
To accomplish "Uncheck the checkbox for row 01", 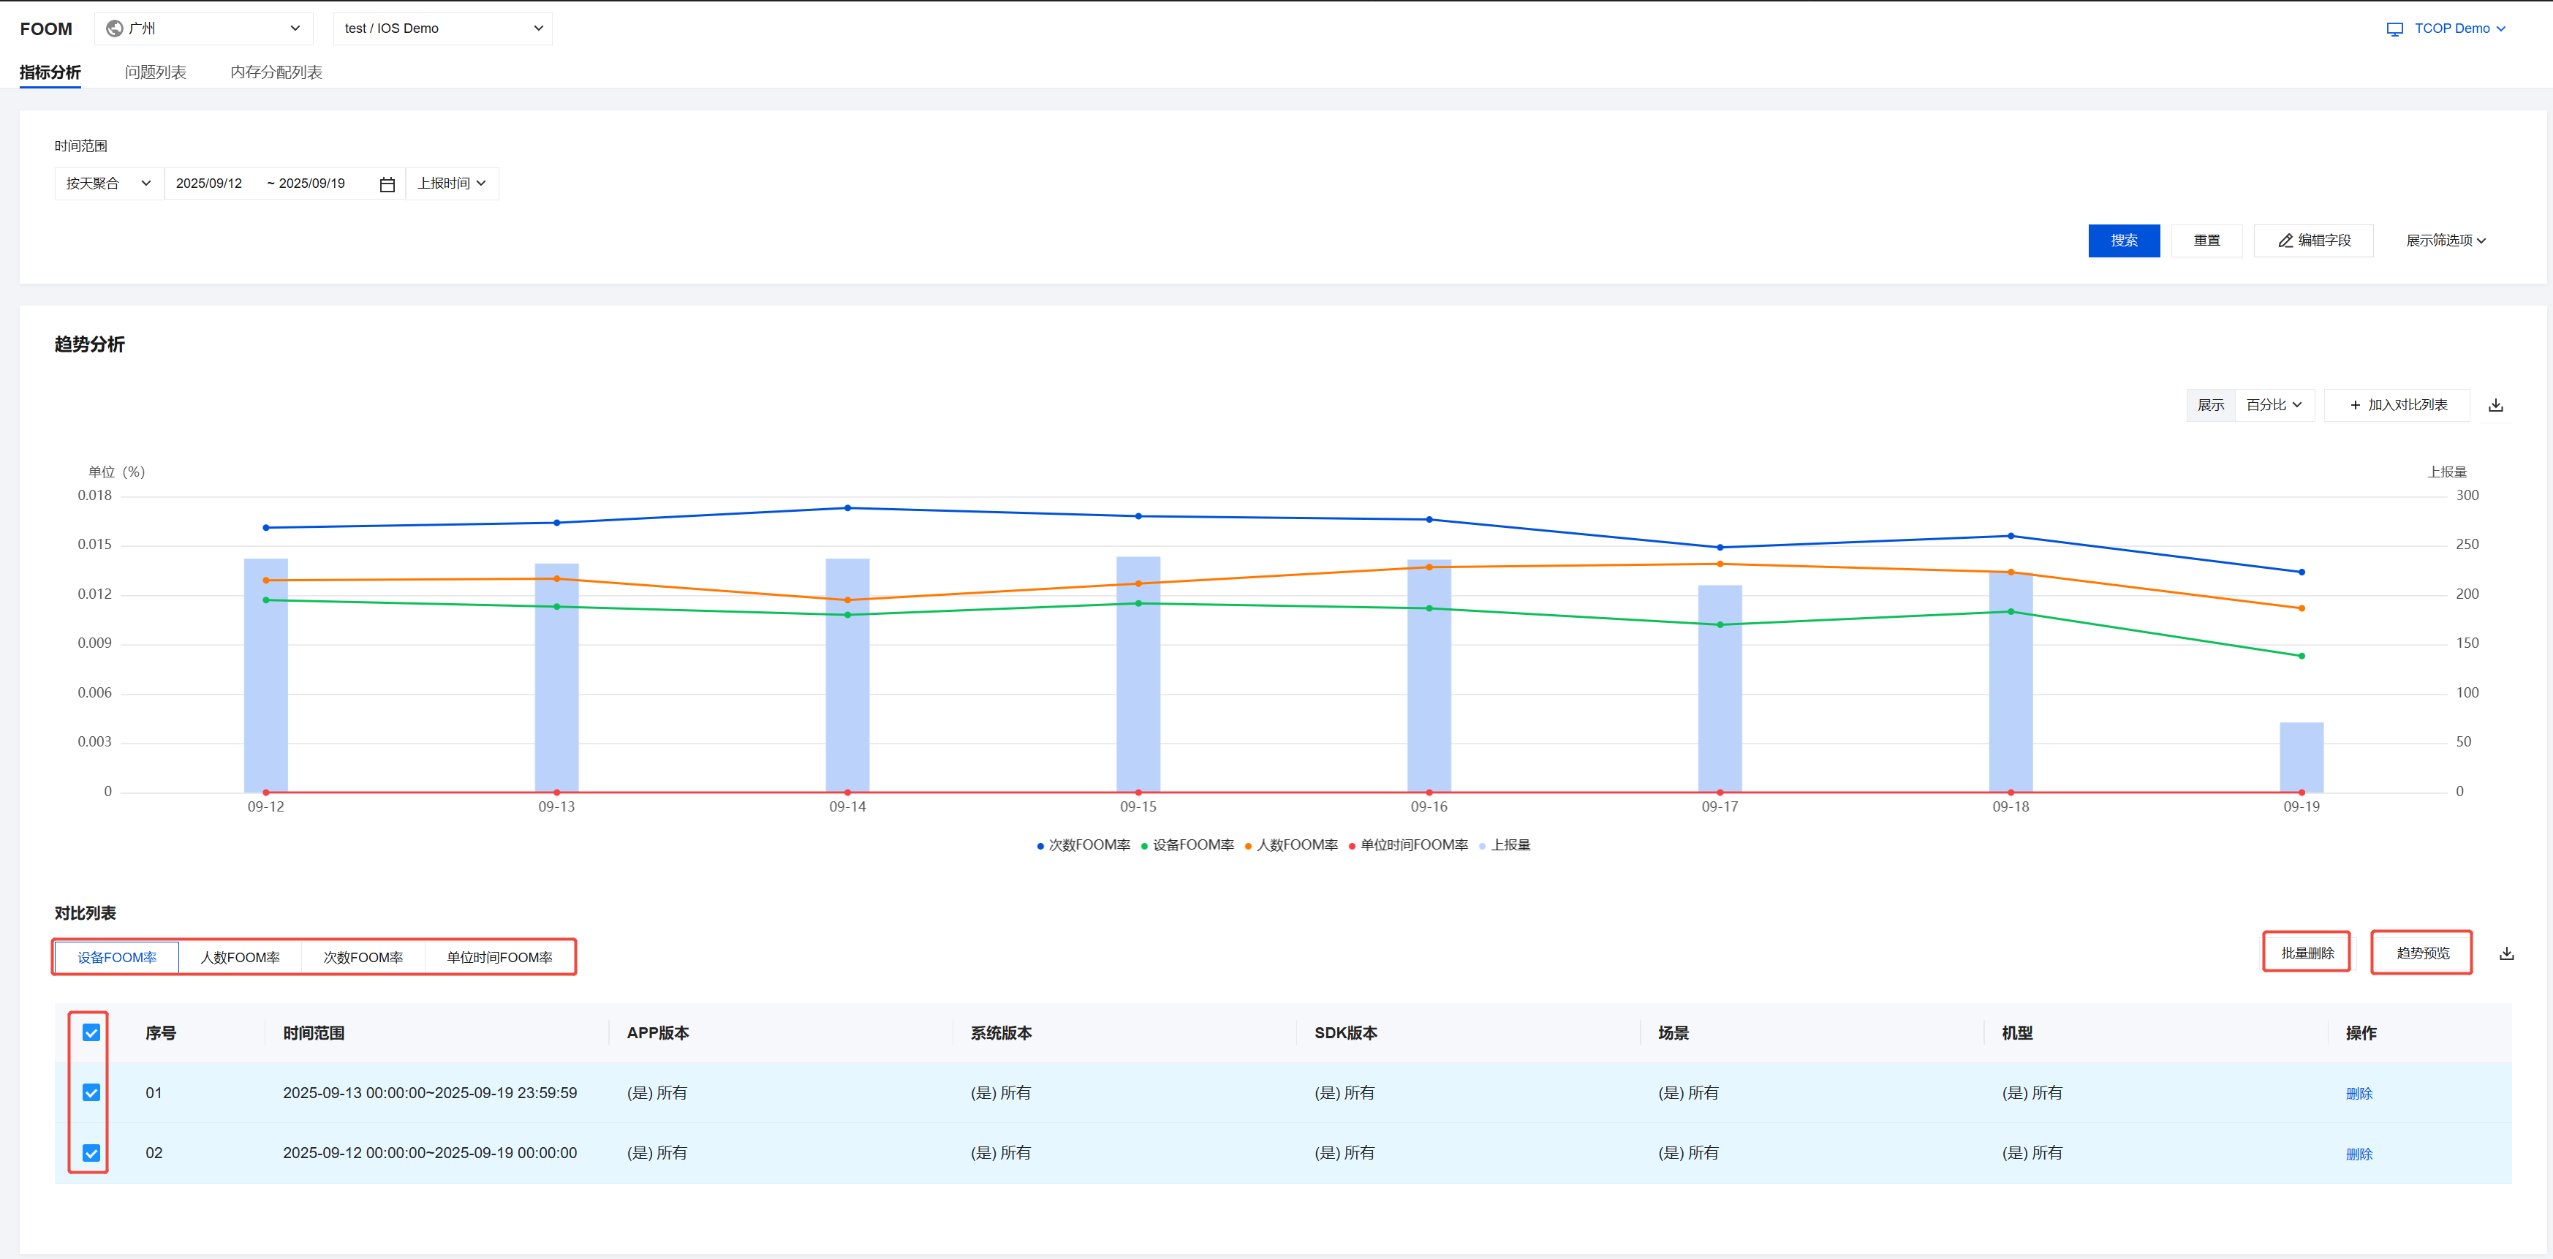I will pos(91,1092).
